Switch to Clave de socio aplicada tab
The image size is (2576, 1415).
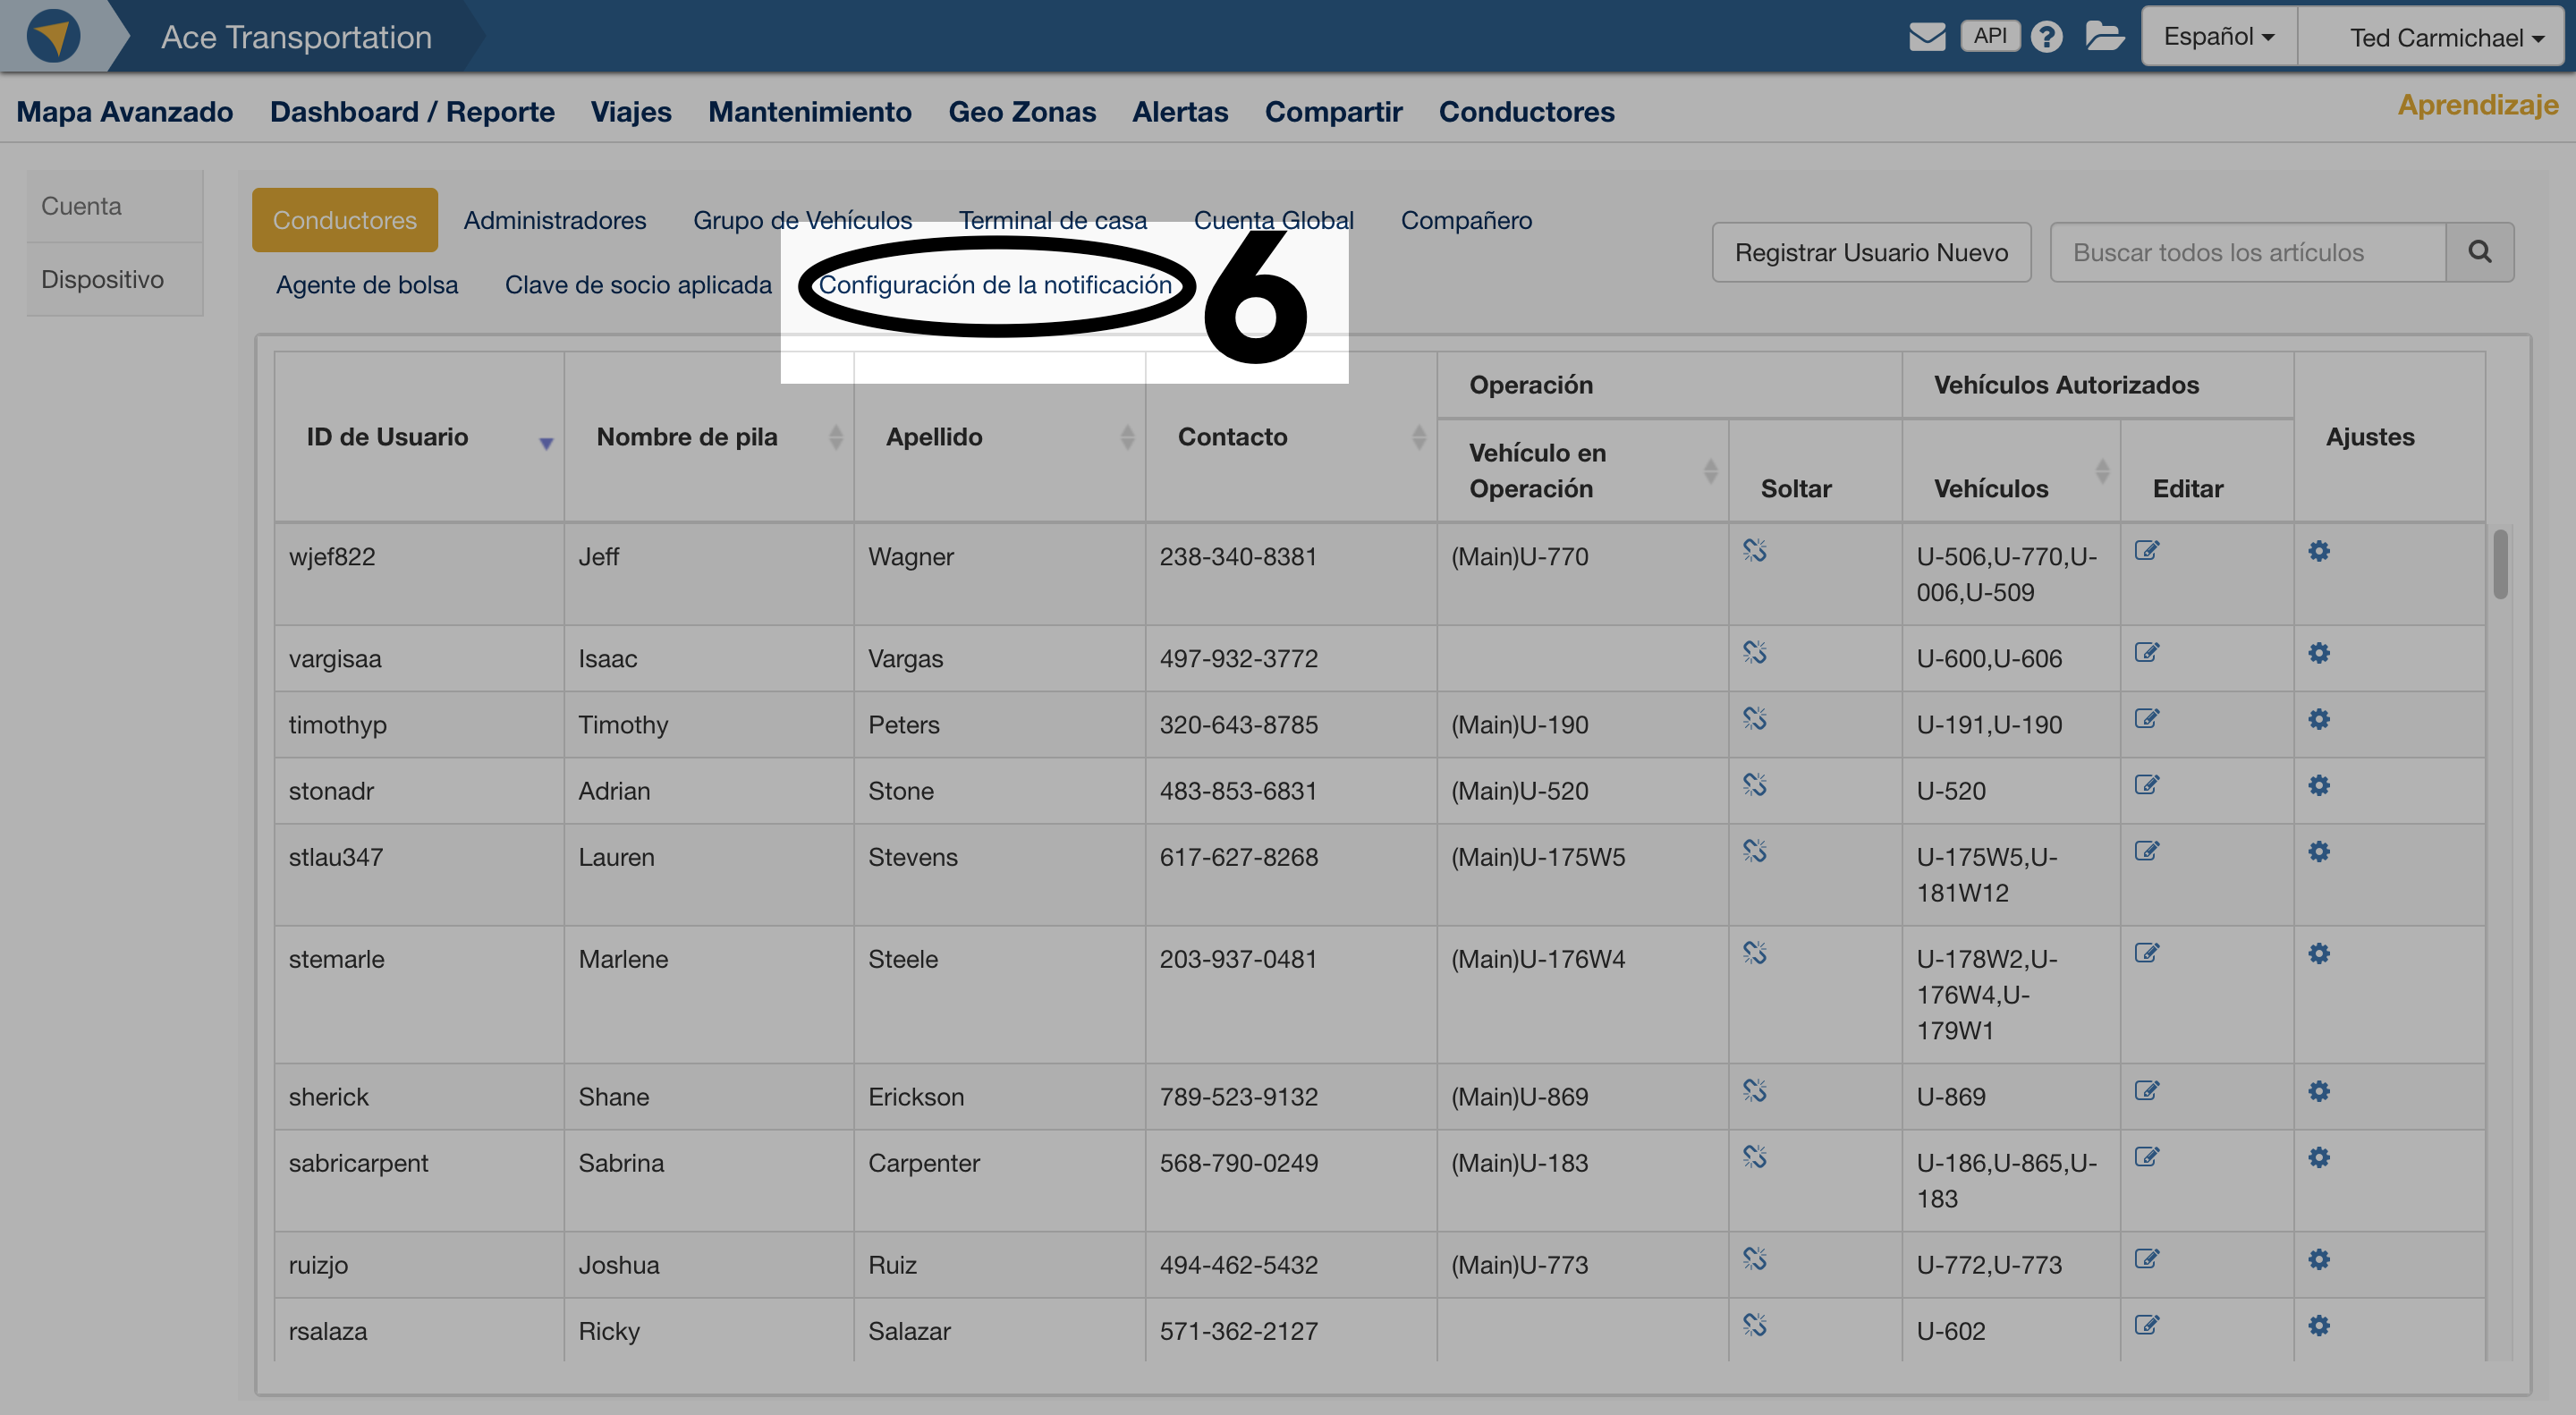638,285
